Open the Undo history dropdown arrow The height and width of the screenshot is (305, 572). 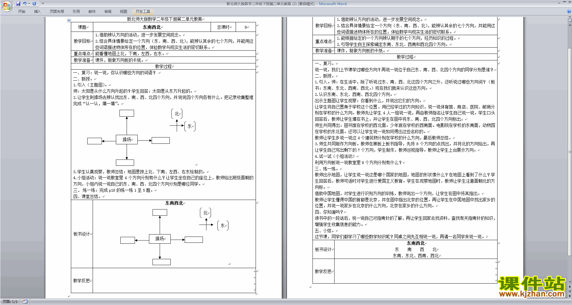[29, 4]
